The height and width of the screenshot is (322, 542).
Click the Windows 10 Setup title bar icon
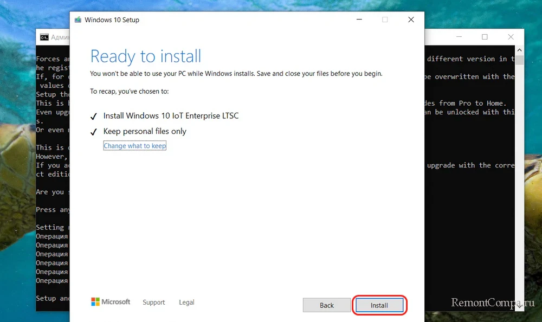point(78,20)
